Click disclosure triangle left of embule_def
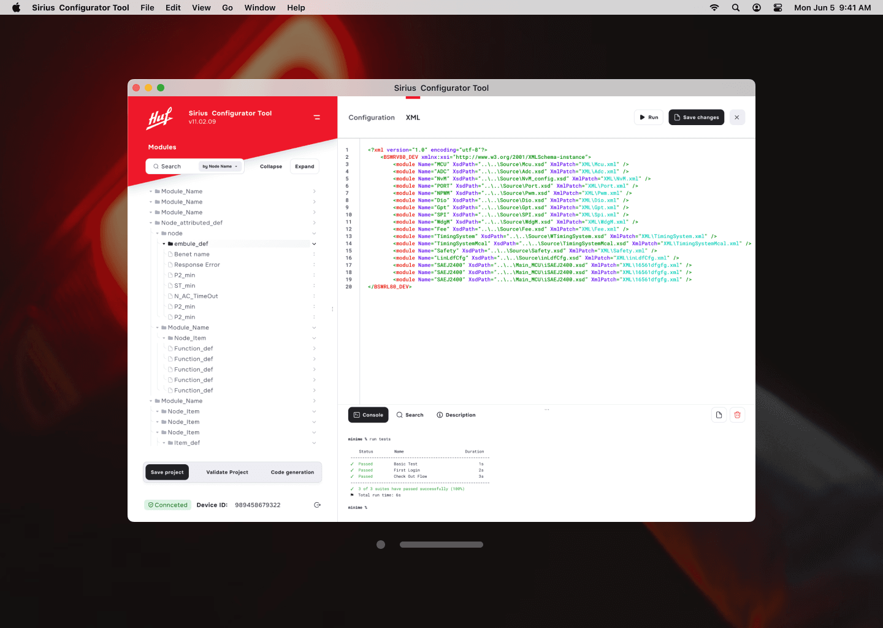The image size is (883, 628). [x=164, y=244]
